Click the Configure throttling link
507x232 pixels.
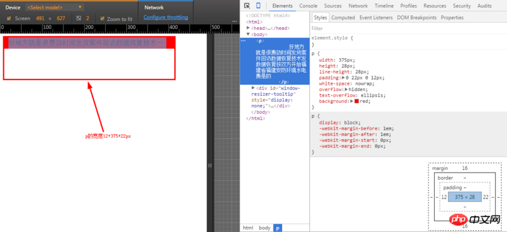click(165, 17)
